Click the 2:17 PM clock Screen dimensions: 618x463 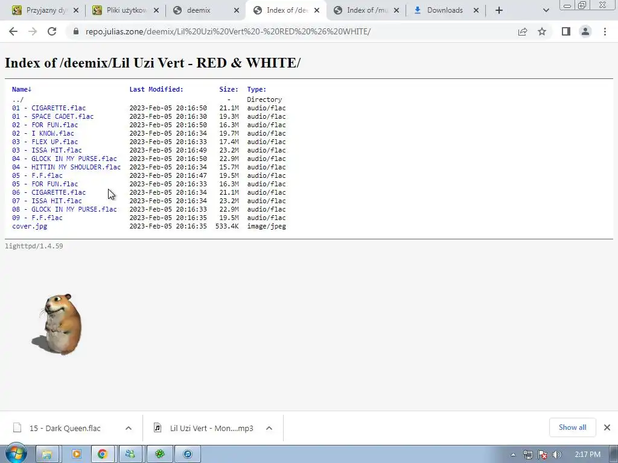(x=587, y=455)
